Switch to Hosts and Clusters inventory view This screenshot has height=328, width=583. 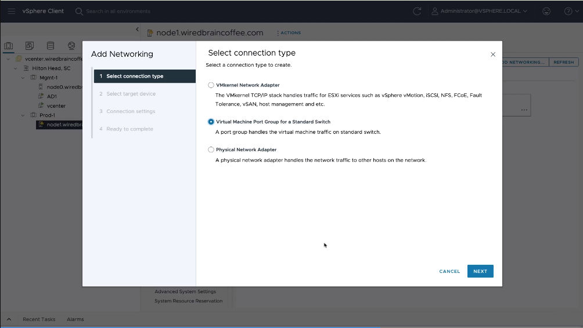9,46
